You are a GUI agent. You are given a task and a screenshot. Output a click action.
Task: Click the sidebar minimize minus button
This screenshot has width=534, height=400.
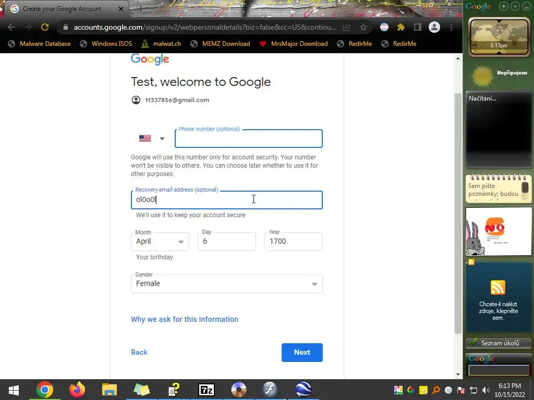point(526,6)
